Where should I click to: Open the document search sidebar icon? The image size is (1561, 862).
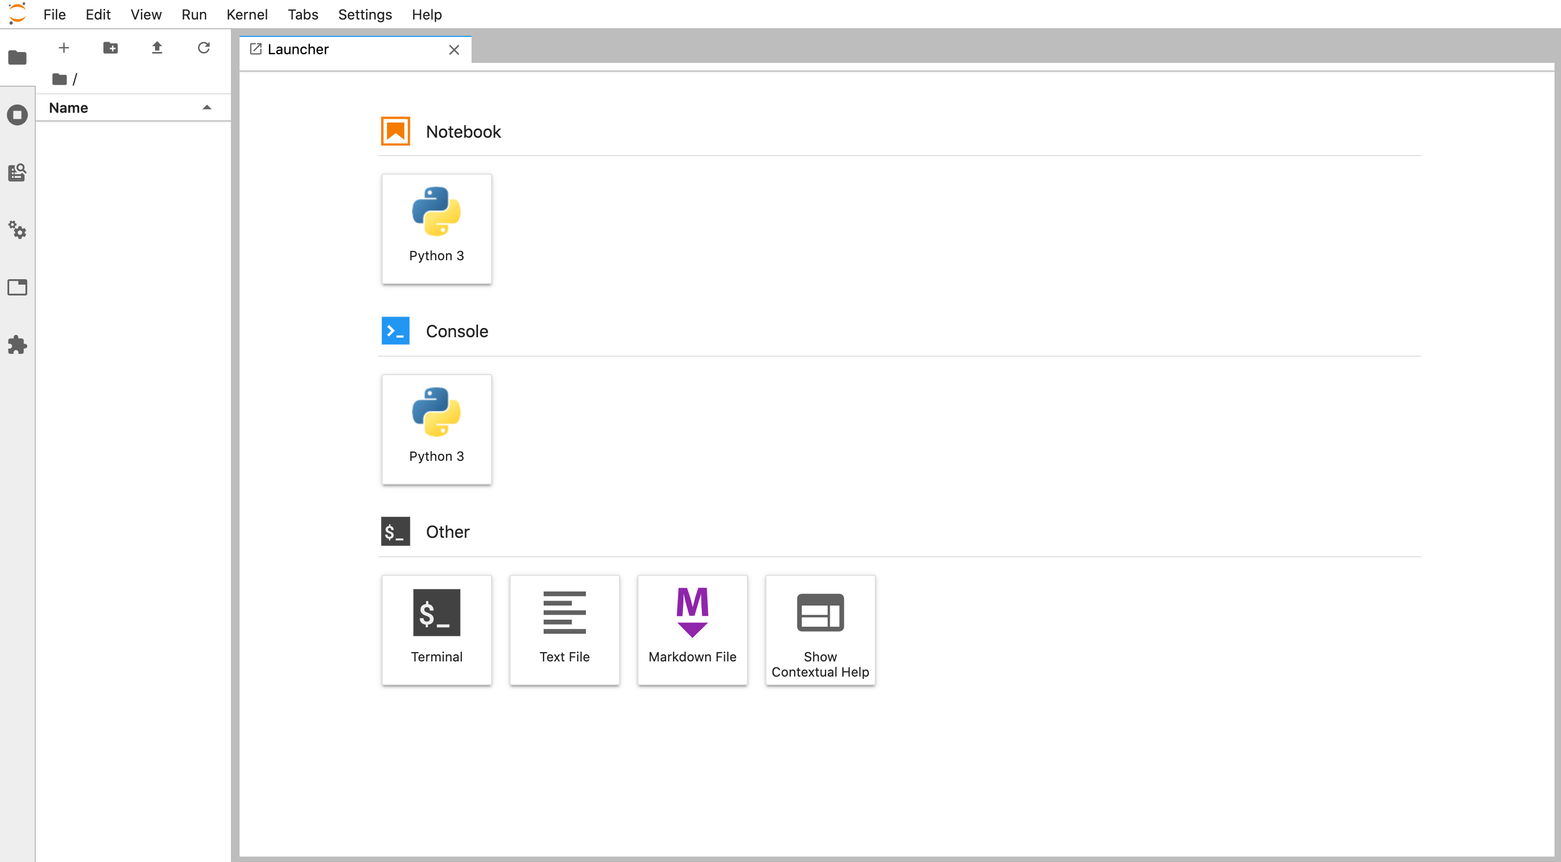(17, 172)
